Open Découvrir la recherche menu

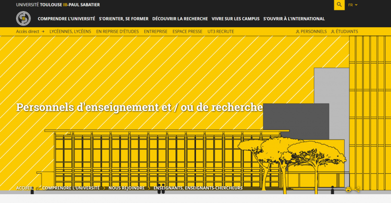(180, 19)
